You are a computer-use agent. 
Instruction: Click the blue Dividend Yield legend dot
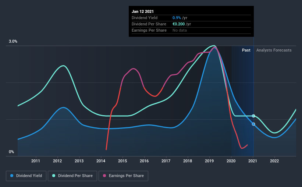click(12, 176)
